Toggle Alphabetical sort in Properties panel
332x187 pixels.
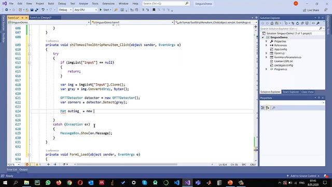[268, 108]
